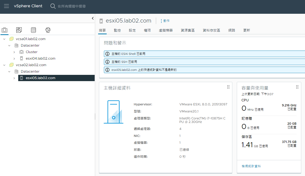Image resolution: width=305 pixels, height=176 pixels.
Task: Open the hamburger navigation menu
Action: pos(6,6)
